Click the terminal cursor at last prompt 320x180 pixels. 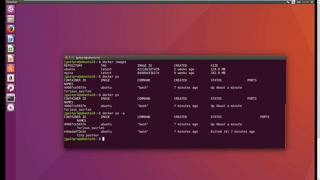[103, 139]
